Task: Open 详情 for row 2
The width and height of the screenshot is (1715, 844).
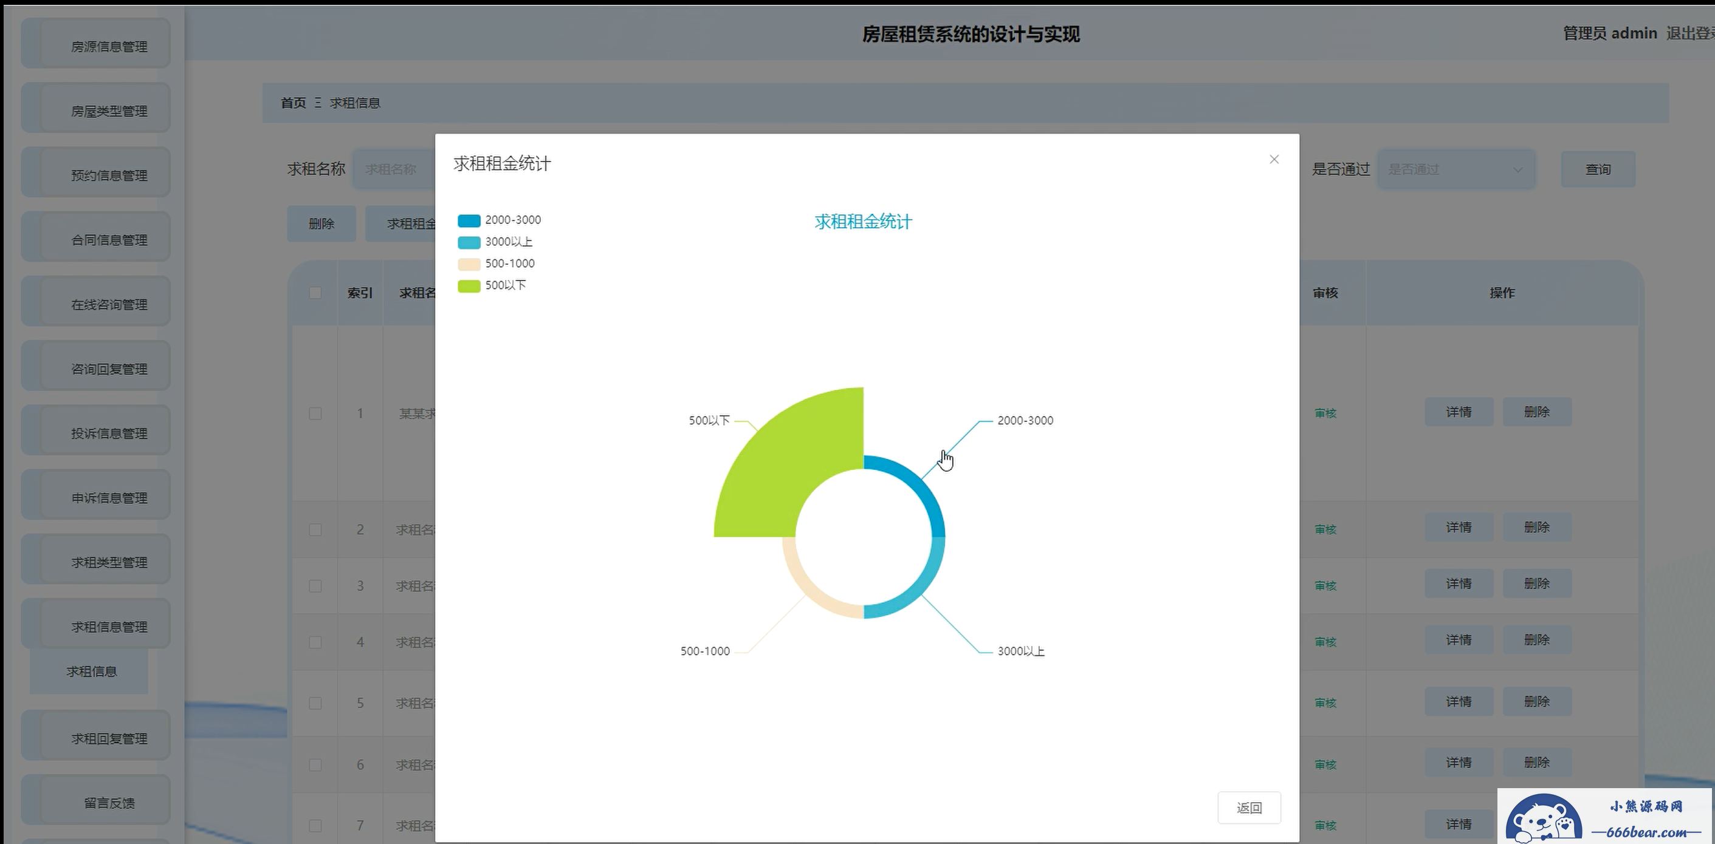Action: [x=1459, y=528]
